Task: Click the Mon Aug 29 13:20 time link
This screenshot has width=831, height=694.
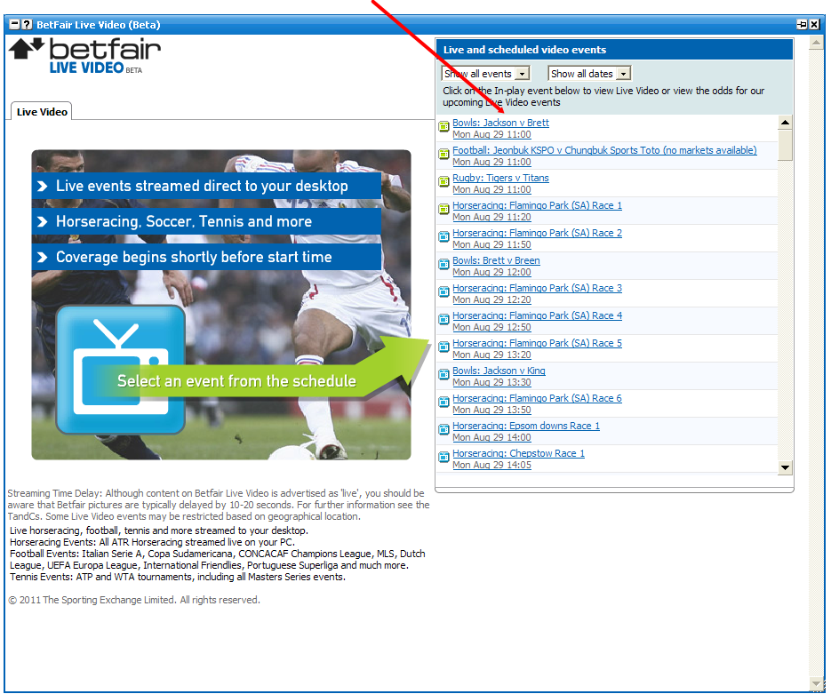Action: pyautogui.click(x=491, y=355)
